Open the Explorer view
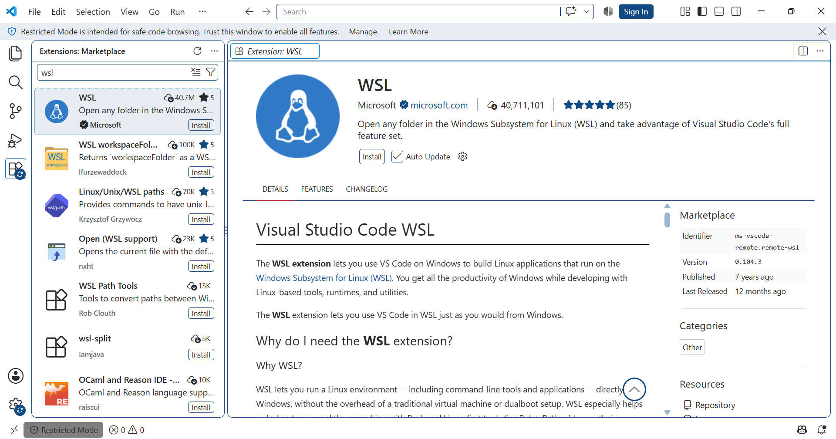836x439 pixels. pos(16,53)
